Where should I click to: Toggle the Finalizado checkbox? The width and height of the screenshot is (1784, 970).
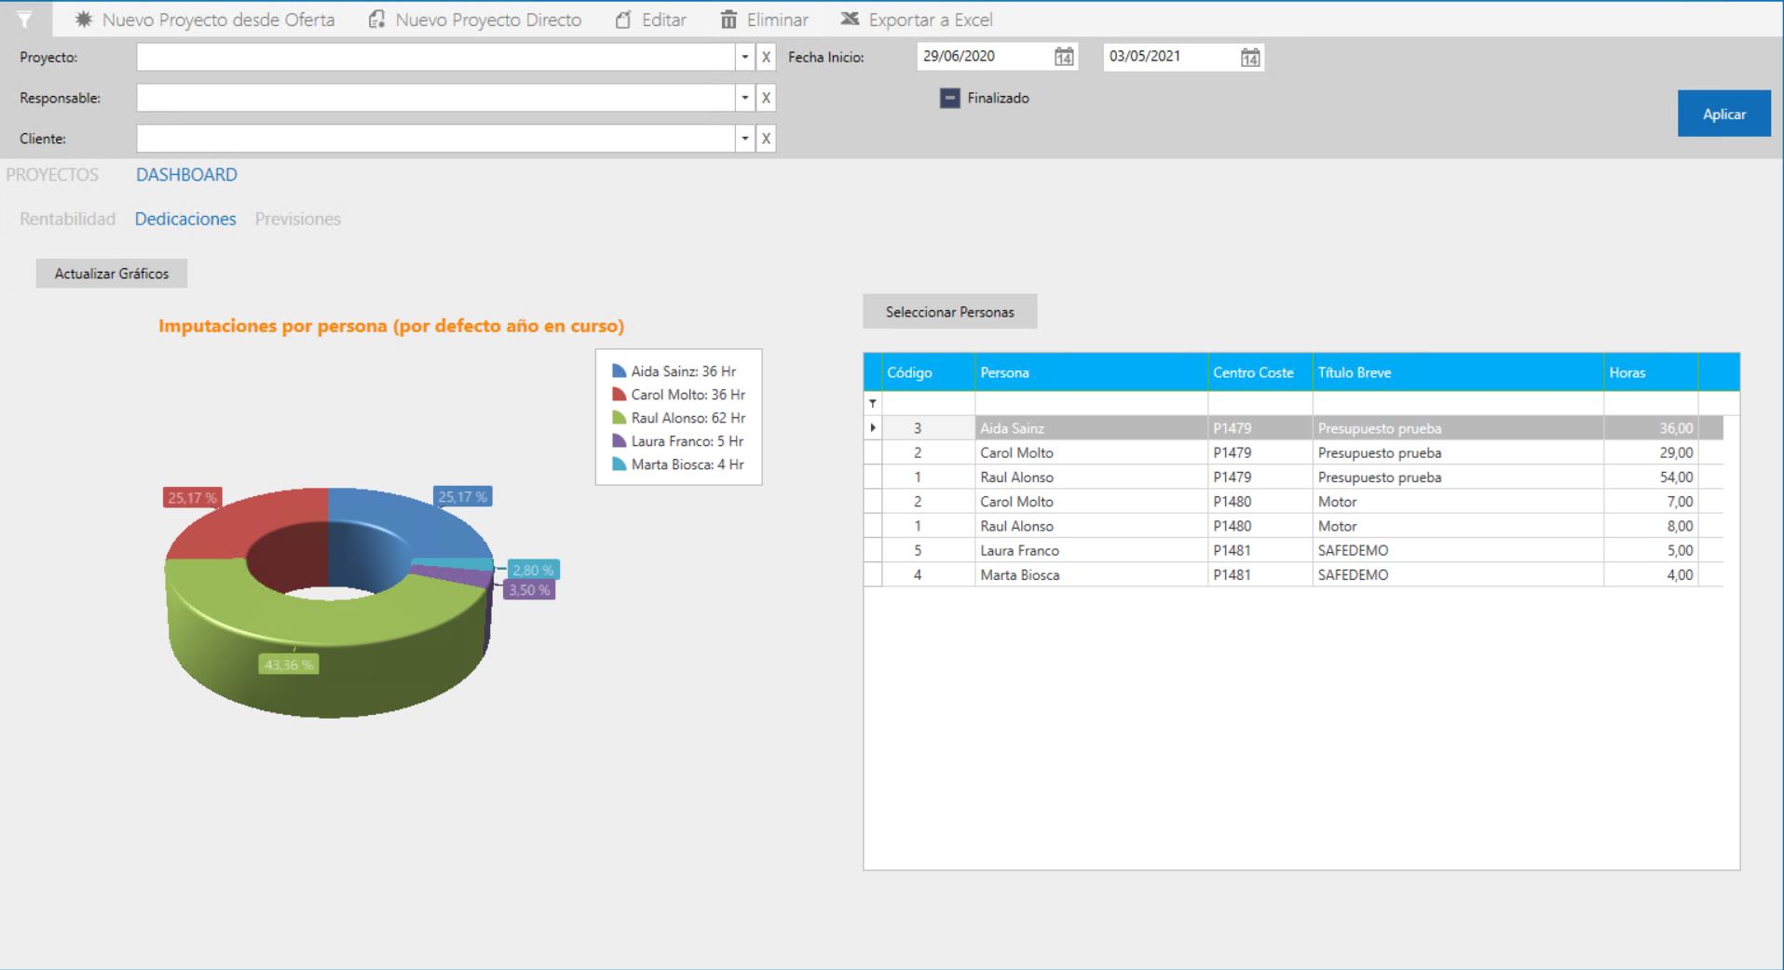(x=949, y=98)
